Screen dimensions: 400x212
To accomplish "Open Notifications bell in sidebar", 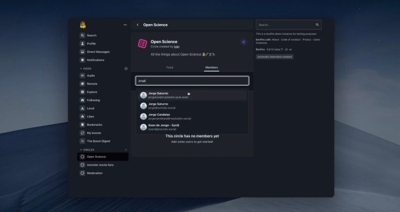I will tap(82, 60).
